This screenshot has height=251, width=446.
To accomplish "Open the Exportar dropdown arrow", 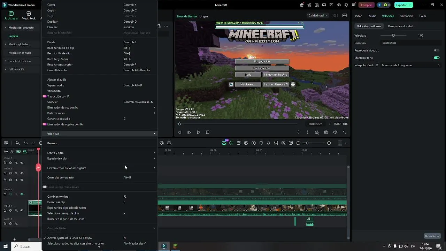I will (410, 5).
